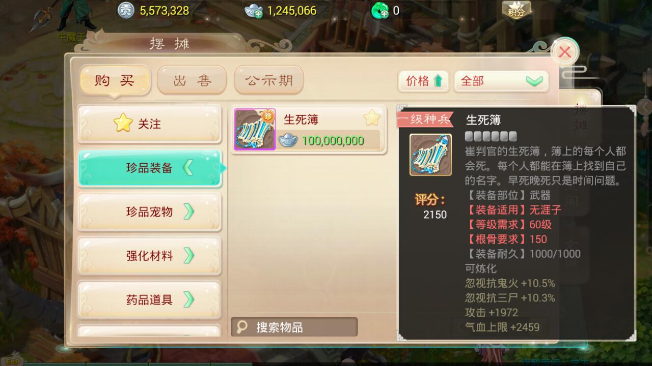The height and width of the screenshot is (366, 652).
Task: Click the magnifier search icon
Action: [242, 327]
